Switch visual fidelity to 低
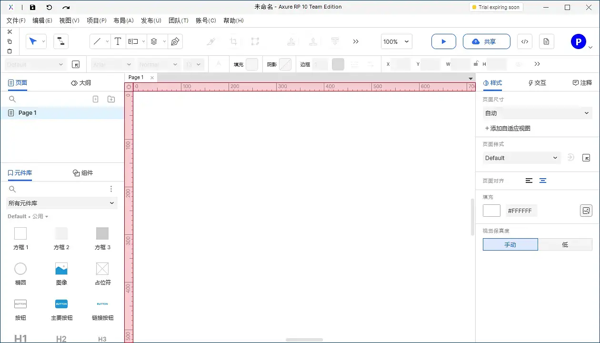Screen dimensions: 600x343 565,244
